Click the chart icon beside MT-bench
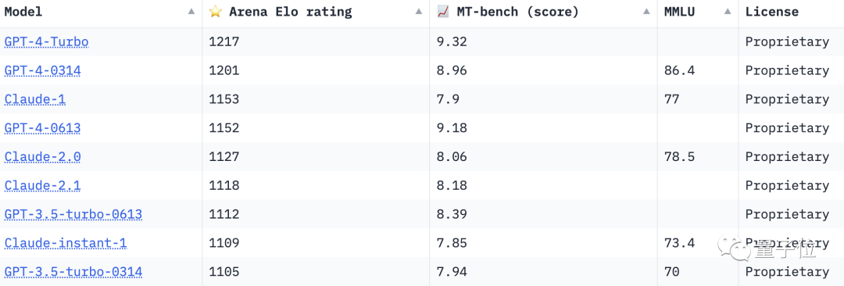The image size is (844, 286). [x=444, y=12]
